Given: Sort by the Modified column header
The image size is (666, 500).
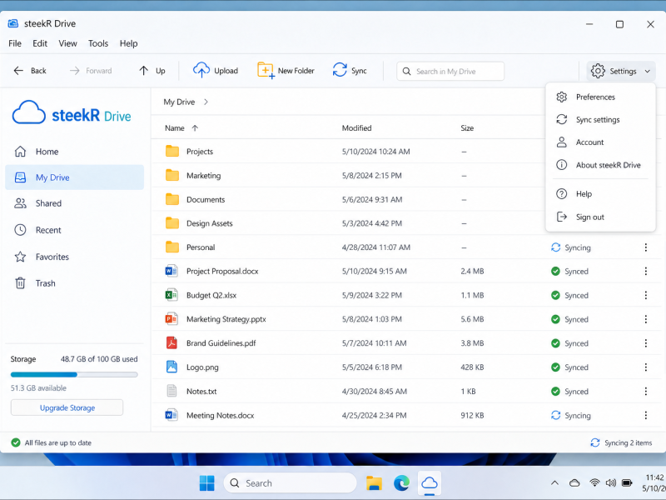Looking at the screenshot, I should [x=357, y=128].
